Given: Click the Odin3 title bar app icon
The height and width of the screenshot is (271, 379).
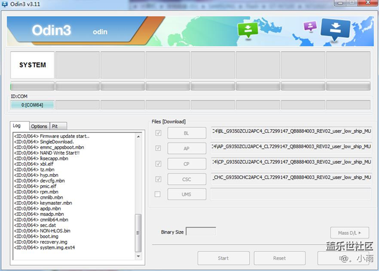Looking at the screenshot, I should coord(6,5).
